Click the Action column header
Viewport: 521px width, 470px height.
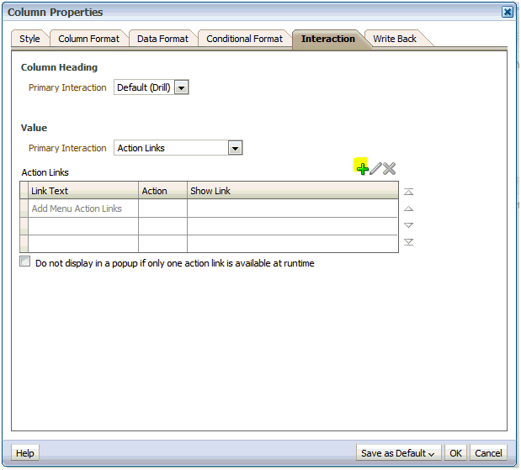pos(162,191)
